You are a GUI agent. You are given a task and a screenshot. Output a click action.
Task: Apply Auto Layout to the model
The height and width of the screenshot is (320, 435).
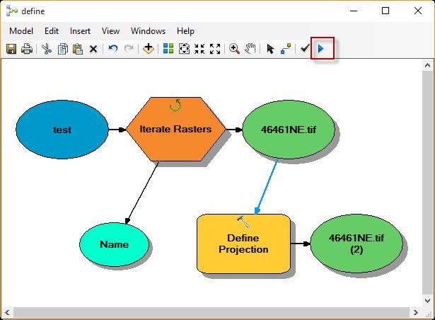pos(168,49)
